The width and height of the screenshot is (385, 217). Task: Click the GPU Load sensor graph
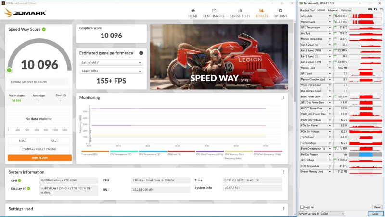(366, 74)
